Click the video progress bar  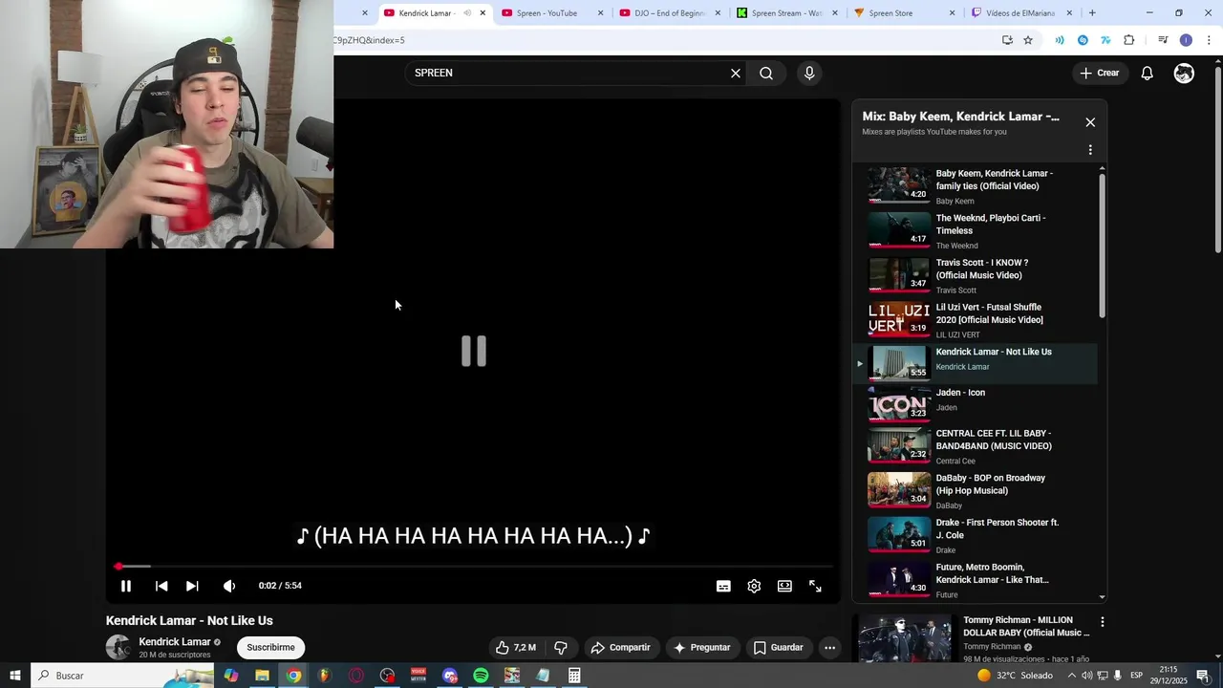click(x=474, y=567)
